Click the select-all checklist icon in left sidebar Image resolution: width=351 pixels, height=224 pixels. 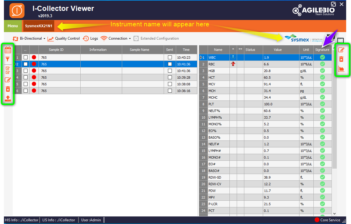(8, 70)
